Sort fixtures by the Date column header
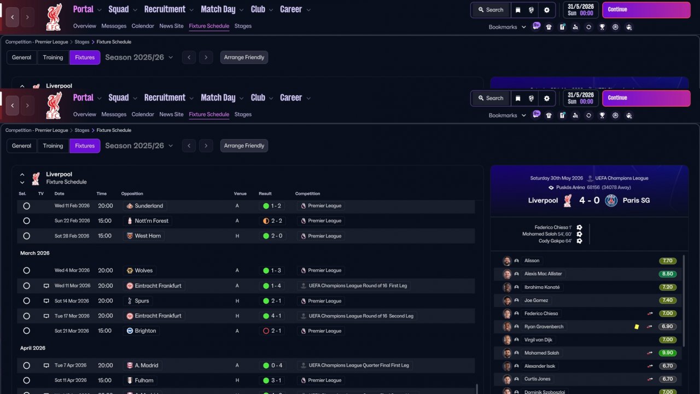The image size is (700, 394). click(59, 194)
